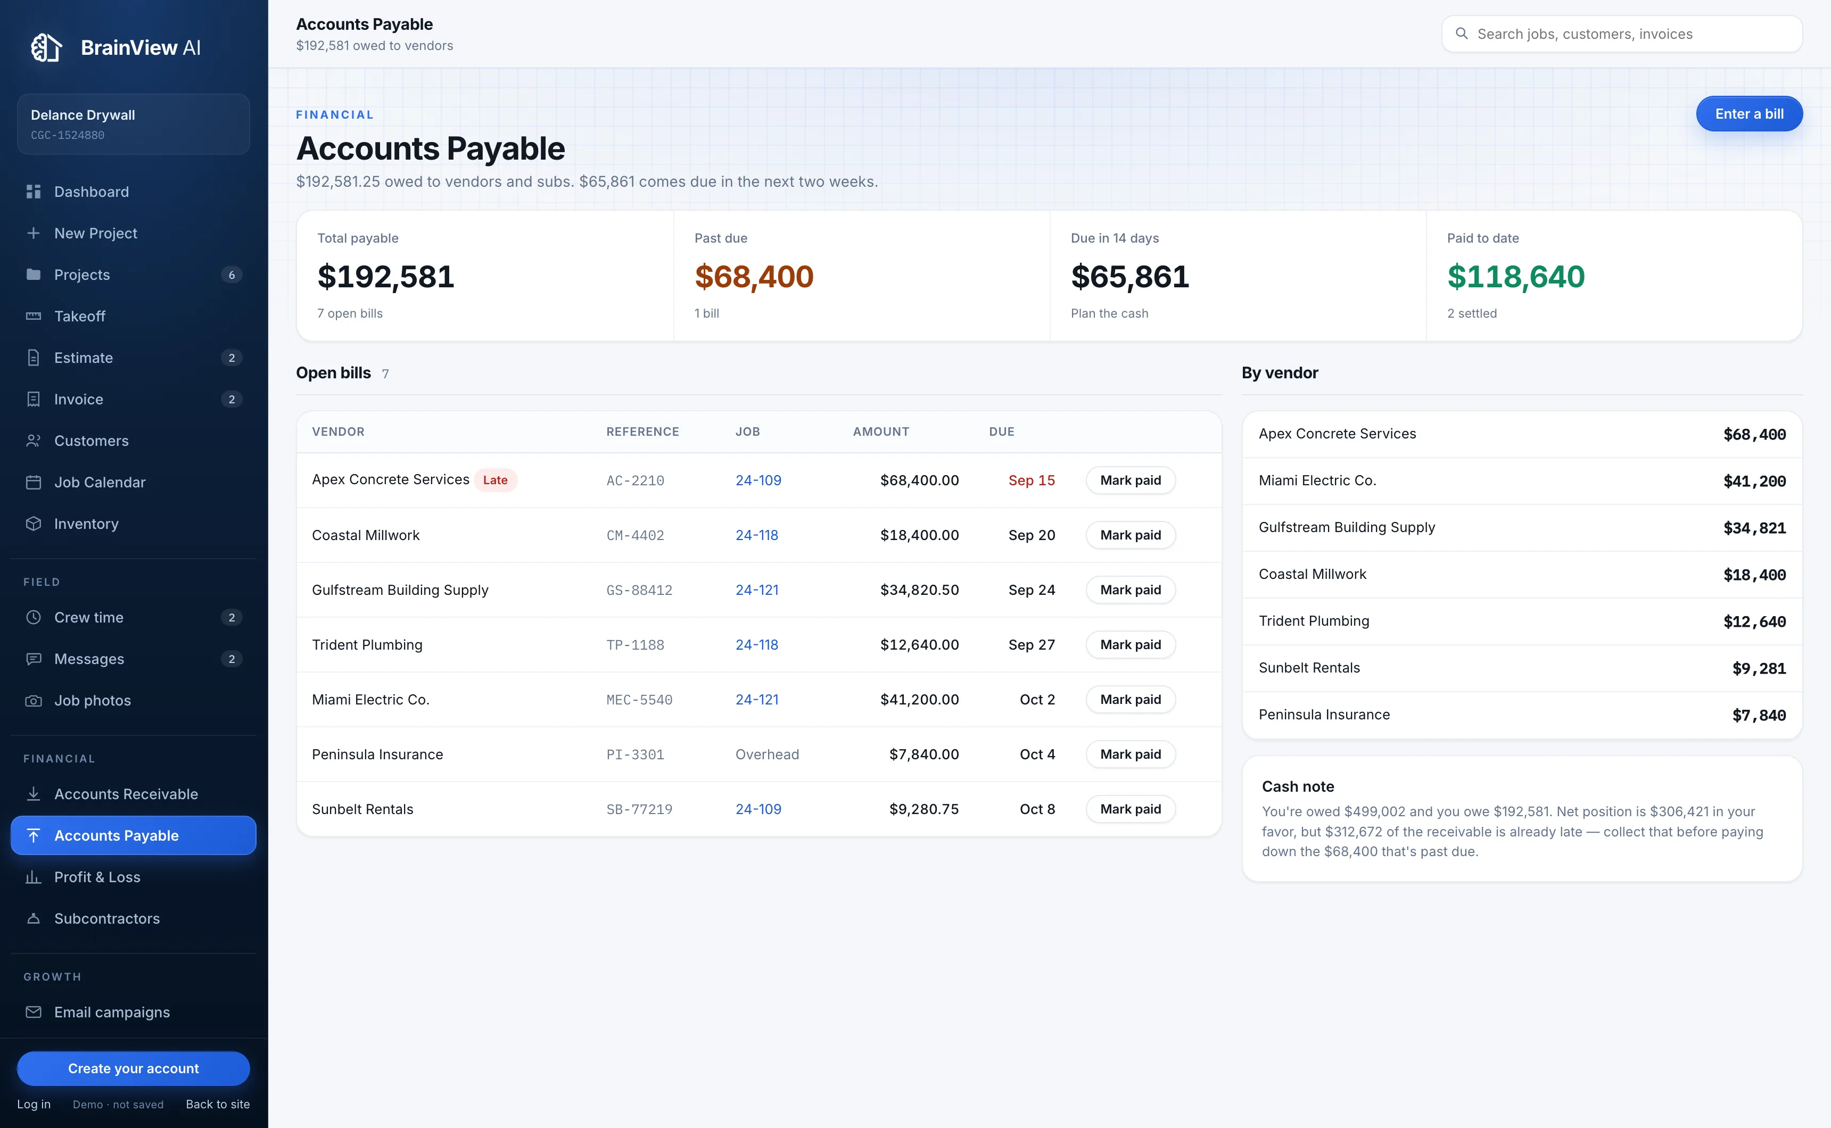Click the AC-2210 reference cell
1831x1128 pixels.
[x=635, y=481]
